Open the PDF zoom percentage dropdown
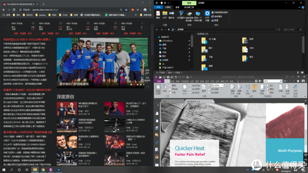This screenshot has height=173, width=308. (223, 85)
